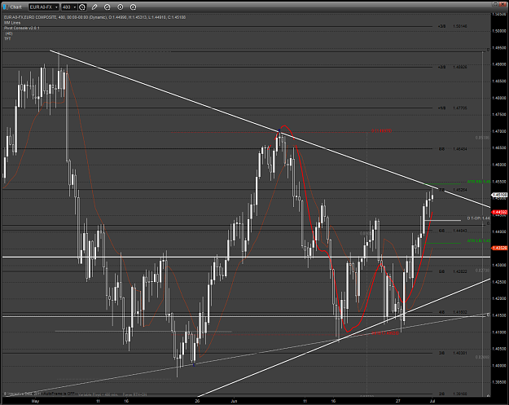
Task: Click the +1/8 1.47705 level label
Action: [x=452, y=108]
